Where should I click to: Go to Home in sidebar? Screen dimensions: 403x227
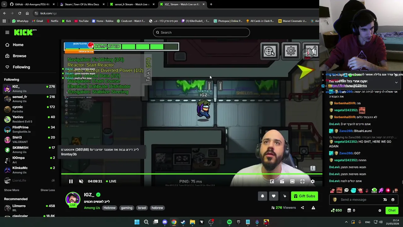[18, 45]
